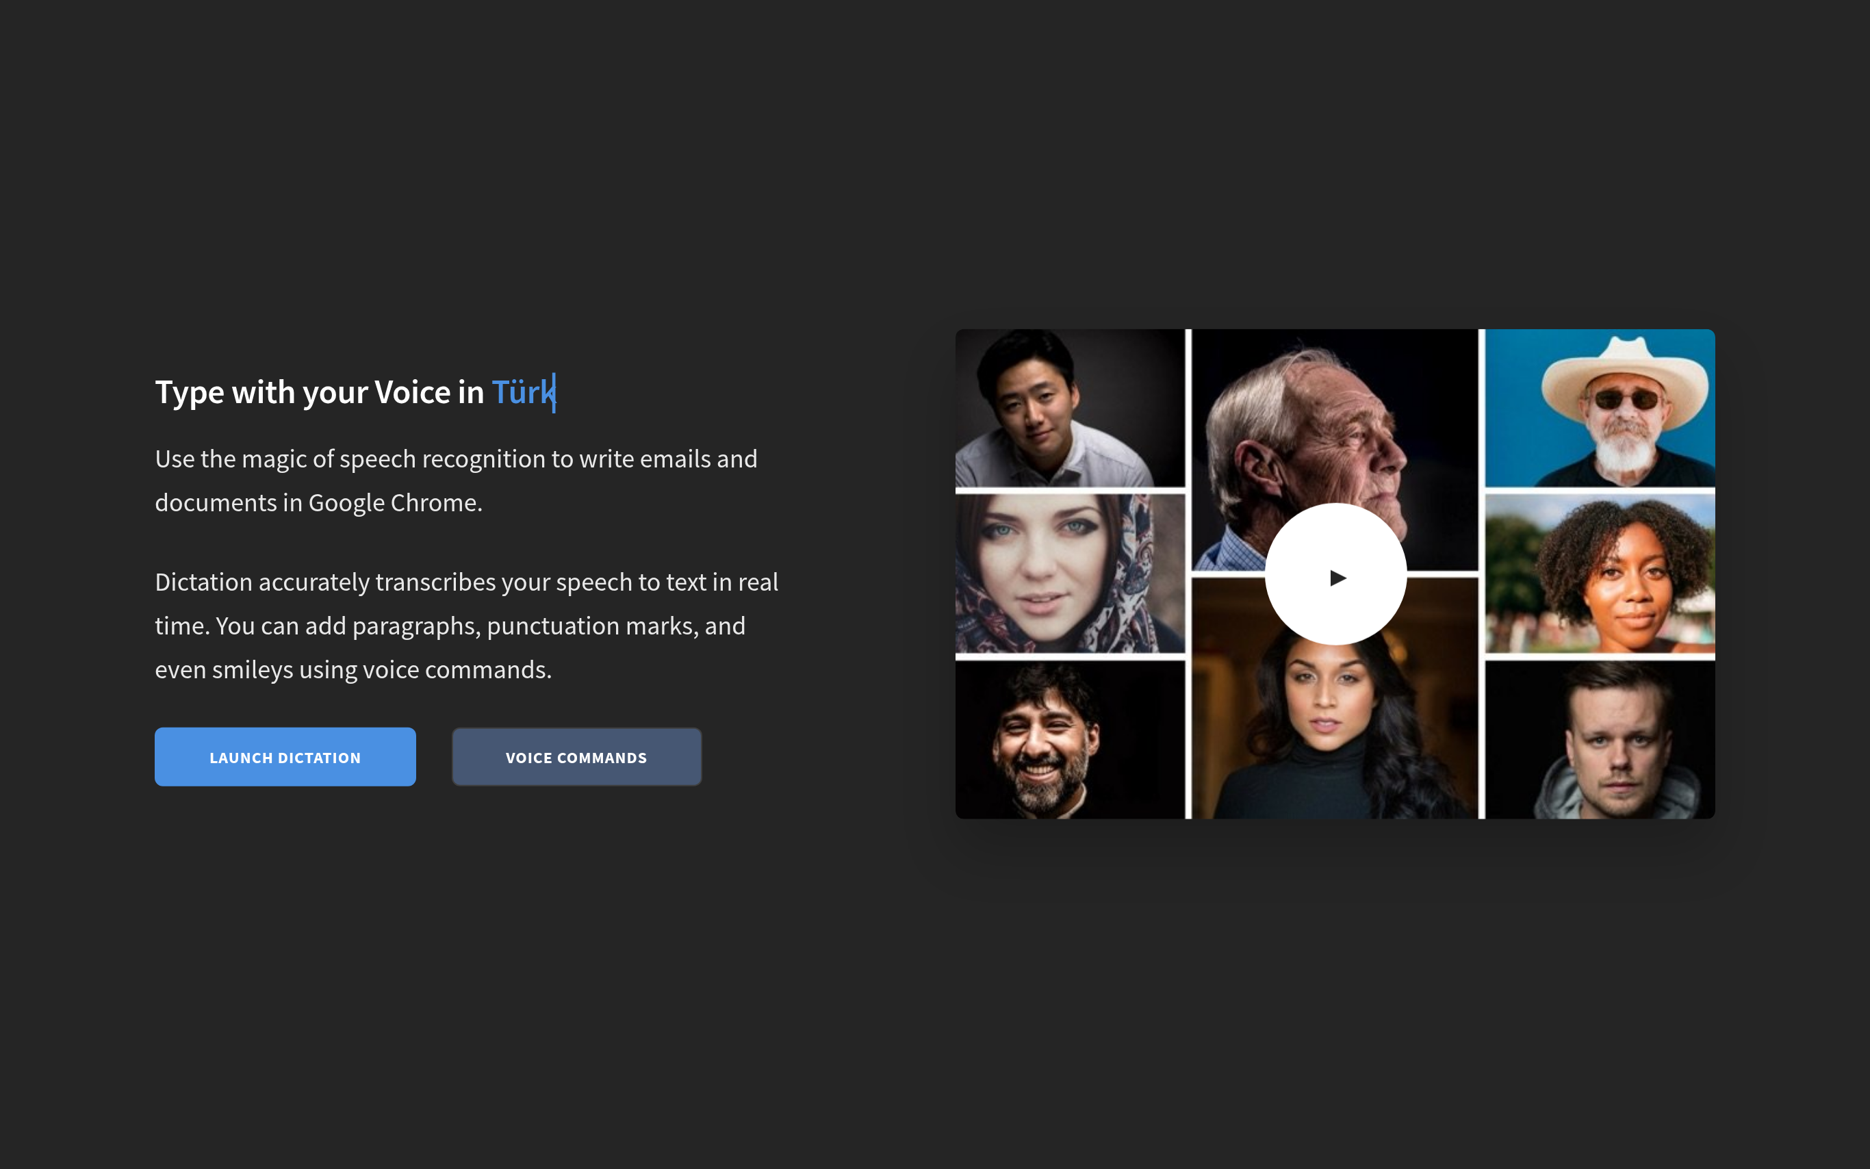The height and width of the screenshot is (1169, 1870).
Task: Click the curly-haired woman outdoors photo
Action: coord(1600,574)
